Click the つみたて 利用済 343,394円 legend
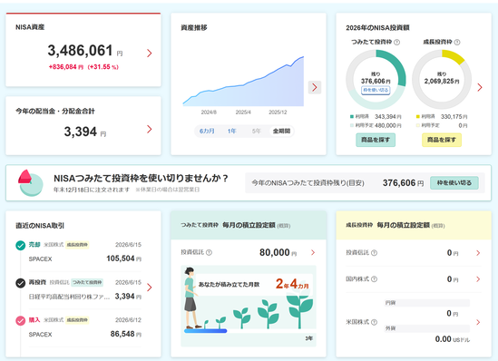The height and width of the screenshot is (361, 498). [376, 116]
